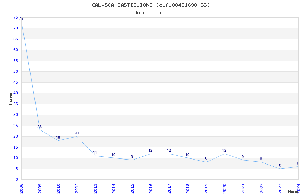Click the 2022 year tick label
Screen dimensions: 302x195
click(261, 189)
